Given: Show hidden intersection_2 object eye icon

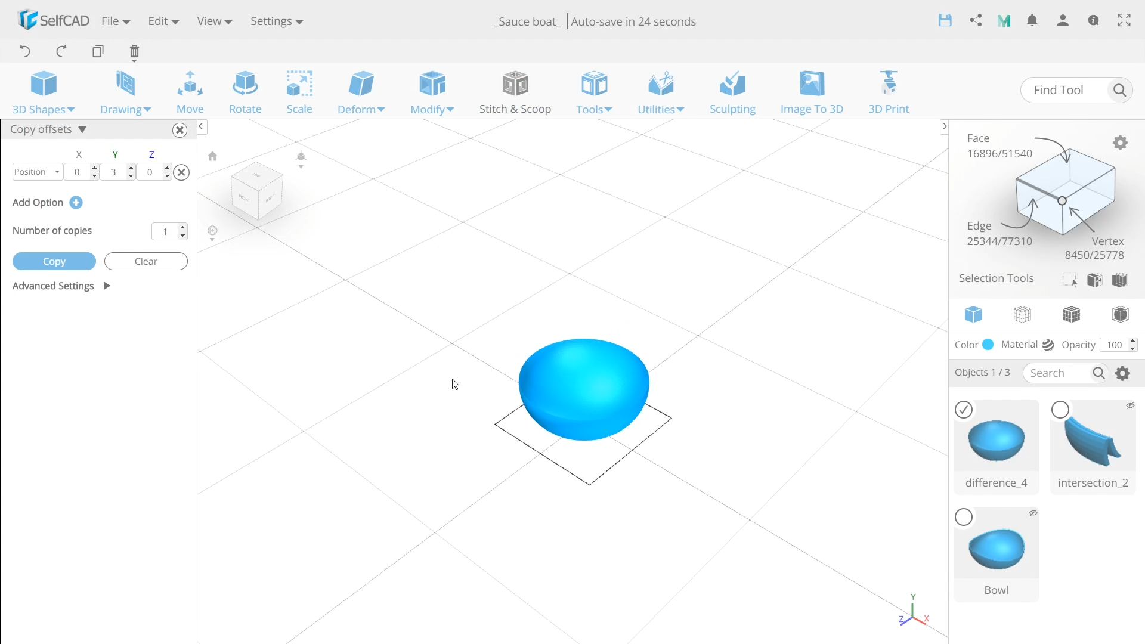Looking at the screenshot, I should click(1130, 405).
